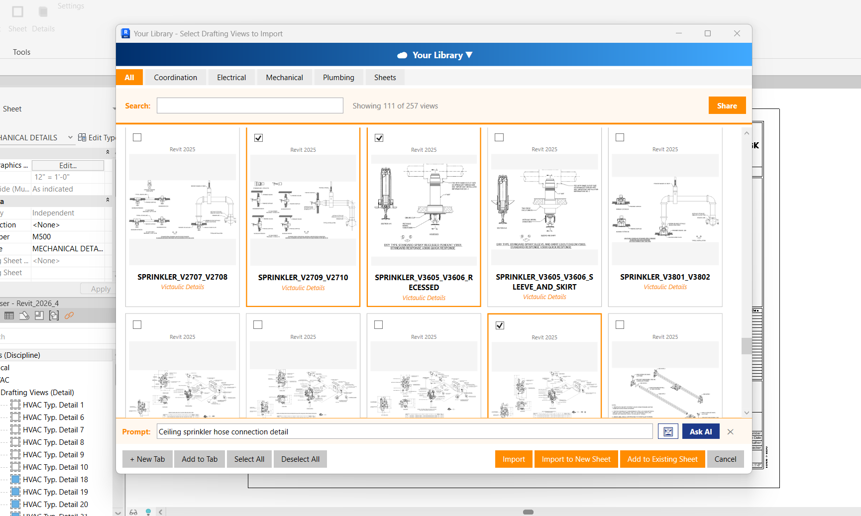
Task: Click the orange link icon in browser toolbar
Action: [69, 315]
